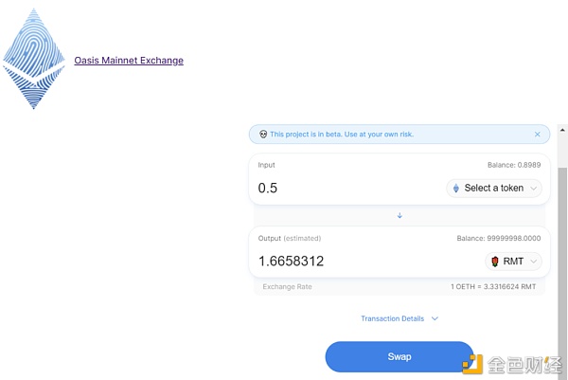This screenshot has height=380, width=568.
Task: Click the chevron beside Transaction Details
Action: pos(435,318)
